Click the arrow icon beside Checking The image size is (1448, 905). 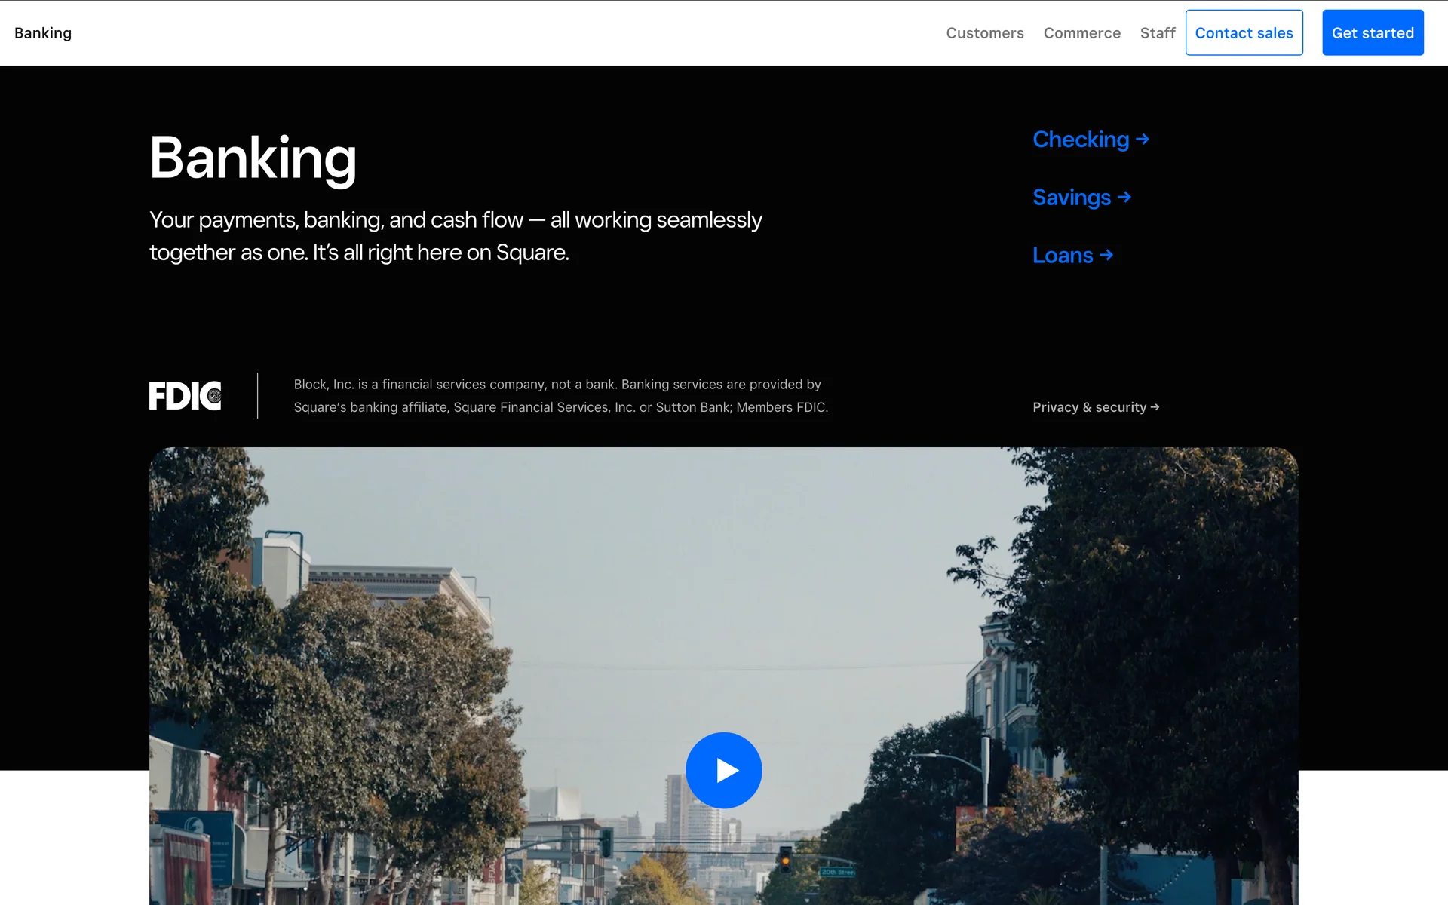pos(1143,139)
